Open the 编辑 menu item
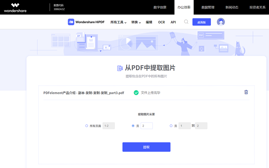 click(149, 22)
